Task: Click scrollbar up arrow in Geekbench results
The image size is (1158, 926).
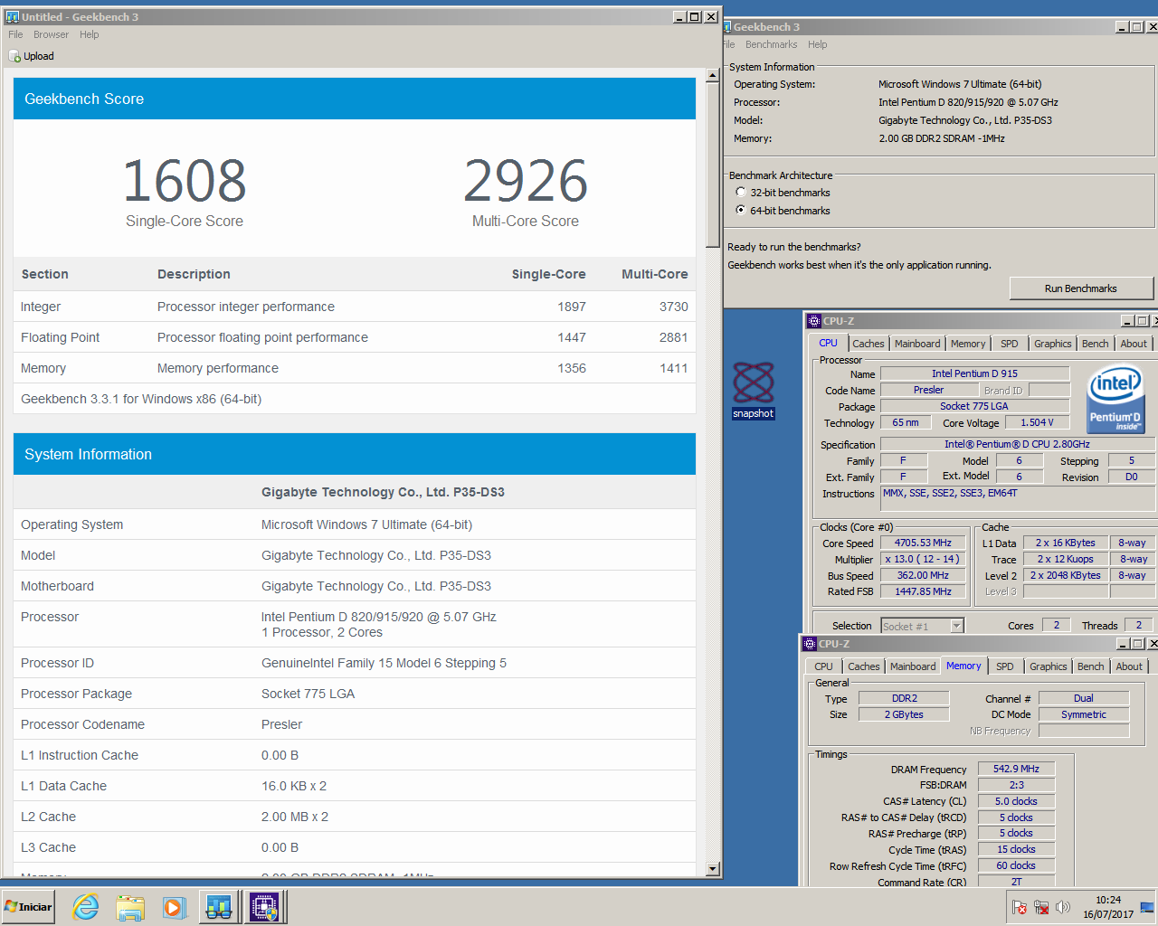Action: point(713,75)
